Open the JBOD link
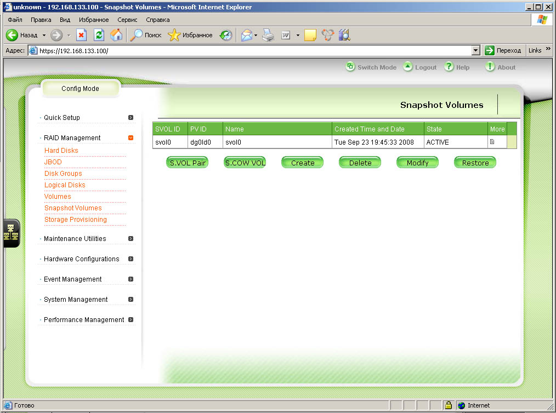This screenshot has height=413, width=556. pyautogui.click(x=53, y=162)
